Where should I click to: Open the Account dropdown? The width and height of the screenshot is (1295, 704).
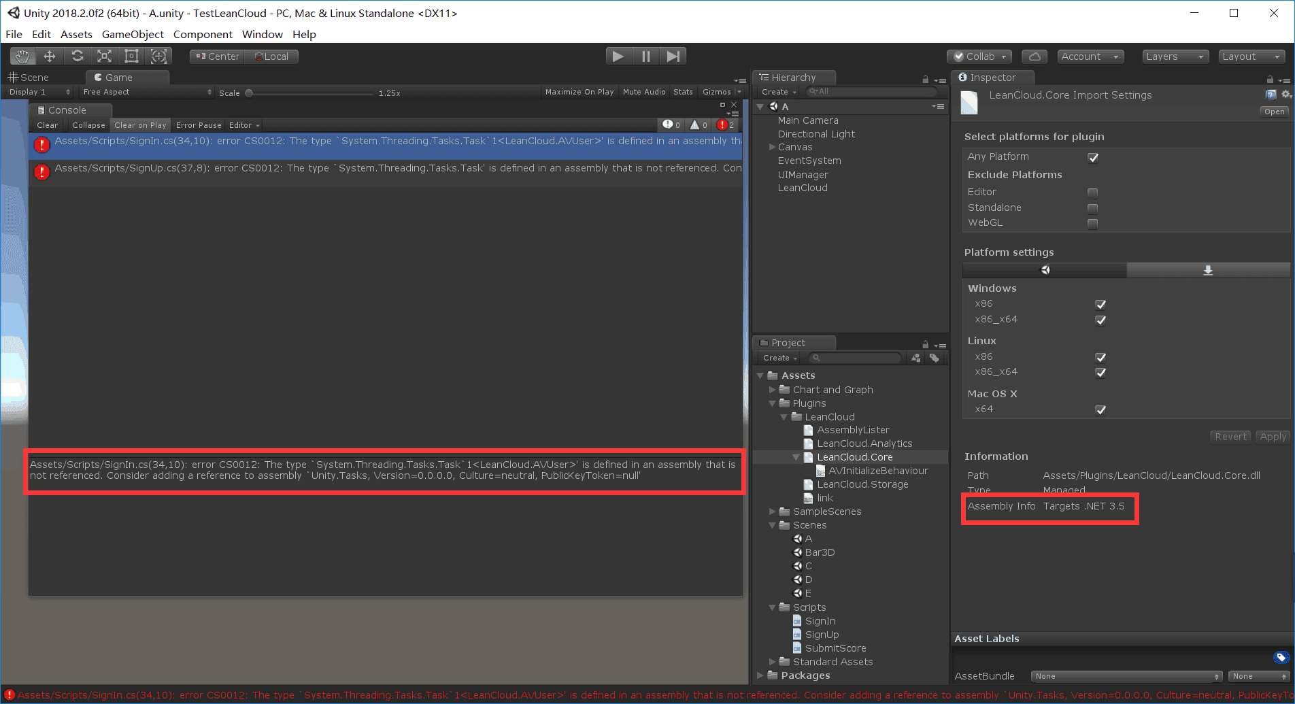pyautogui.click(x=1090, y=56)
